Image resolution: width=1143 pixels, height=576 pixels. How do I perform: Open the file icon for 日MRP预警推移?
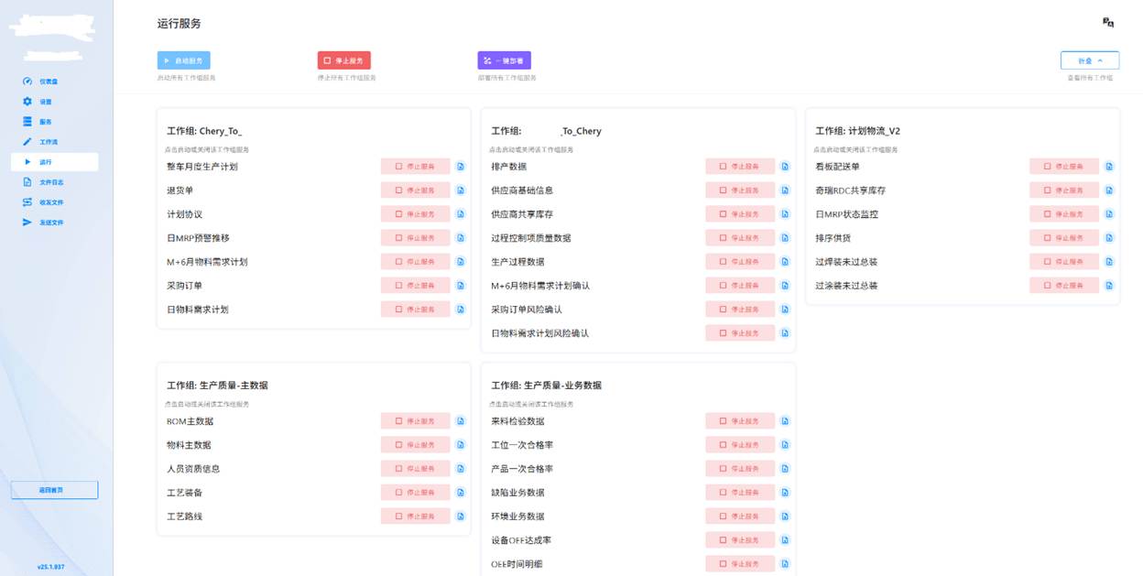[461, 238]
